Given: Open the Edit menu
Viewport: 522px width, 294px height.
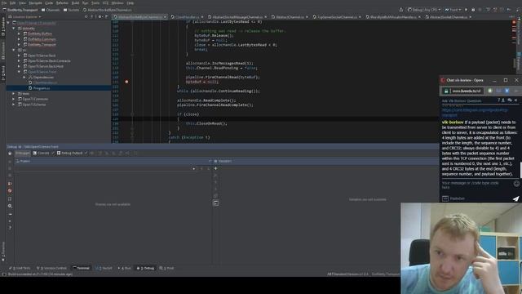Looking at the screenshot, I should point(13,3).
